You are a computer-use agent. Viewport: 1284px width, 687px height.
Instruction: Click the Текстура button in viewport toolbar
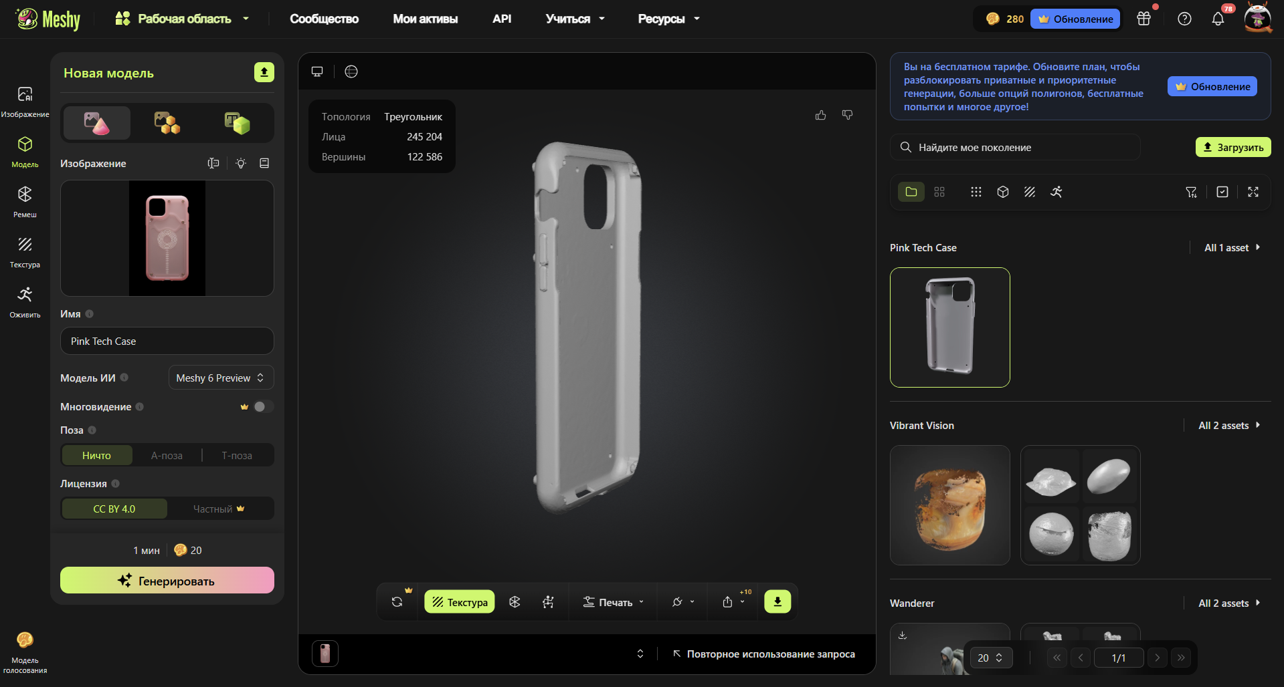coord(460,601)
